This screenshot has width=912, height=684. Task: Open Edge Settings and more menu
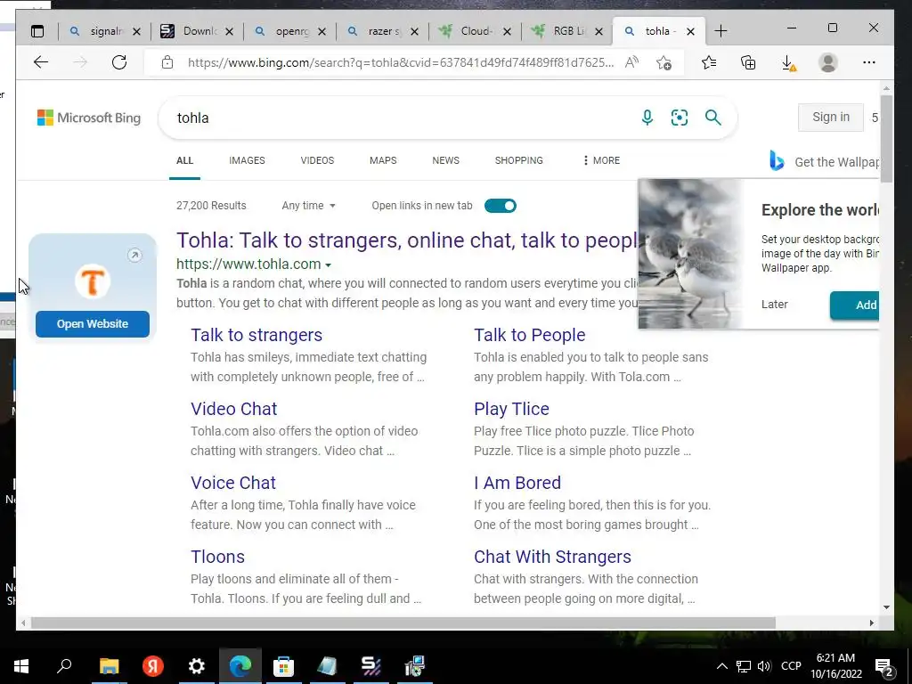[x=869, y=62]
